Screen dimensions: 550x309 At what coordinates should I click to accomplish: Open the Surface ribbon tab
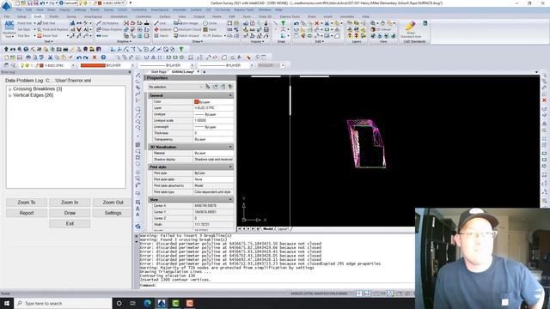[164, 16]
